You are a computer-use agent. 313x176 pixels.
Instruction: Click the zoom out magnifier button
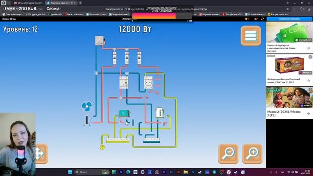point(228,154)
